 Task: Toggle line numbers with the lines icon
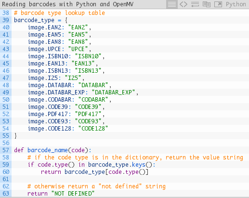172,4
